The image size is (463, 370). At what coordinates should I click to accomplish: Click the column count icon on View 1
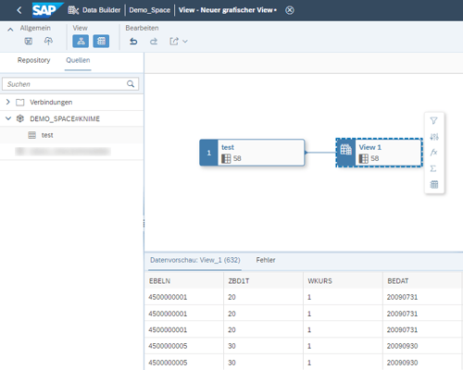click(364, 159)
